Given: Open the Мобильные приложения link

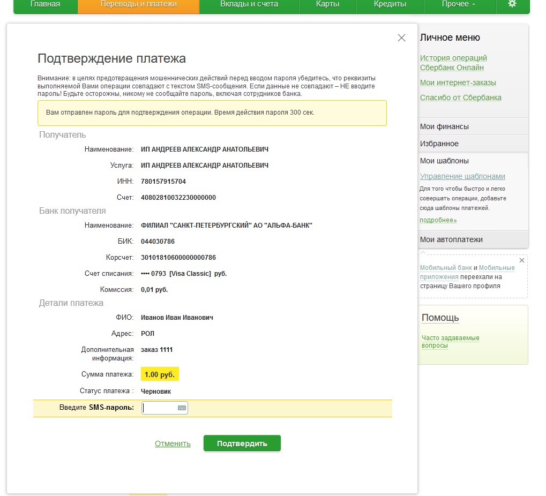Looking at the screenshot, I should pos(467,272).
